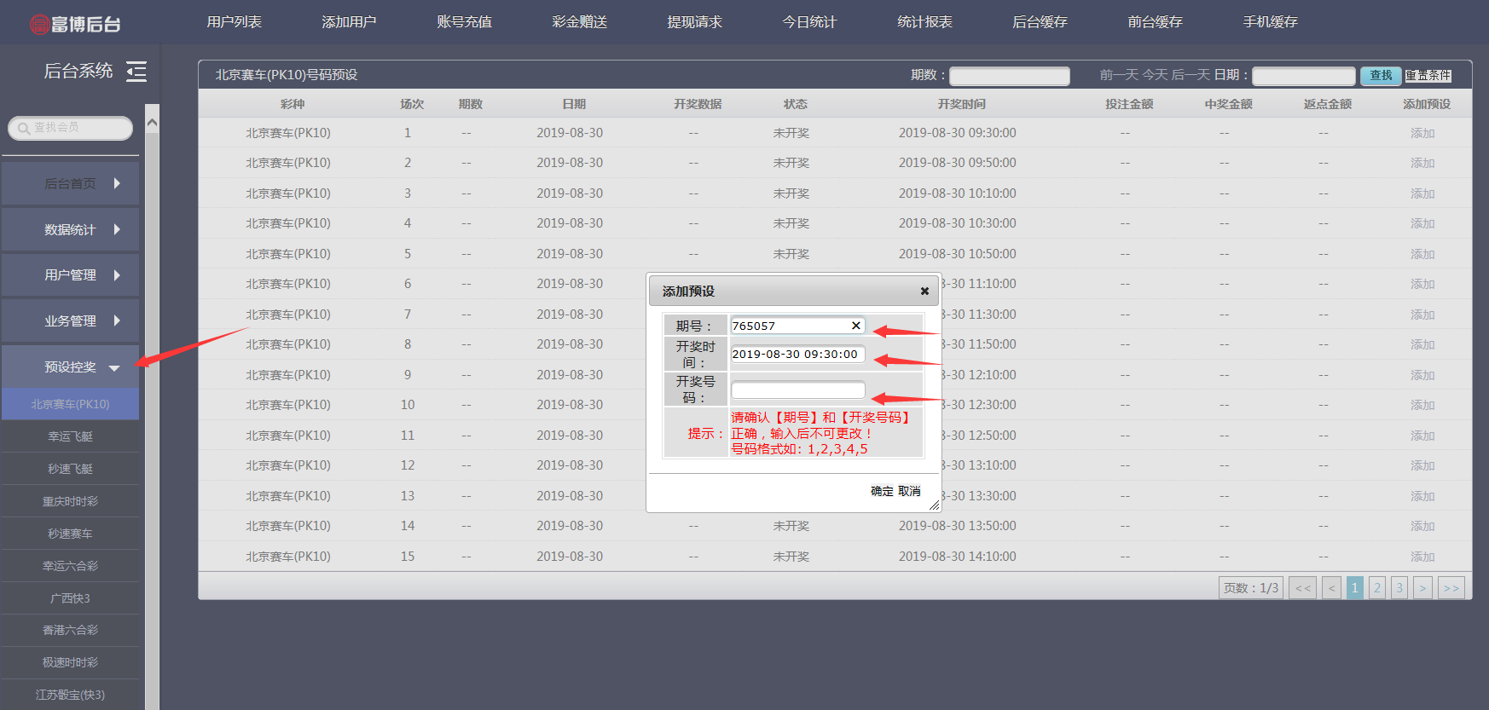The image size is (1489, 710).
Task: Open the 统计报表 top menu
Action: 924,22
